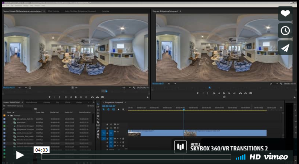
Task: Open Program playback resolution dropdown
Action: pos(274,84)
